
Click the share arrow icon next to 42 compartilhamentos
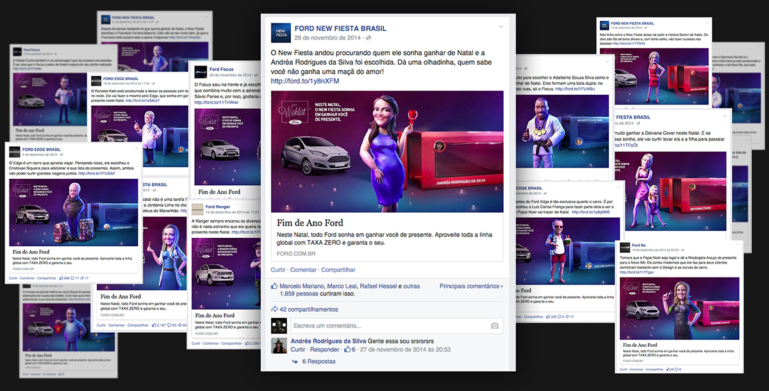coord(274,309)
